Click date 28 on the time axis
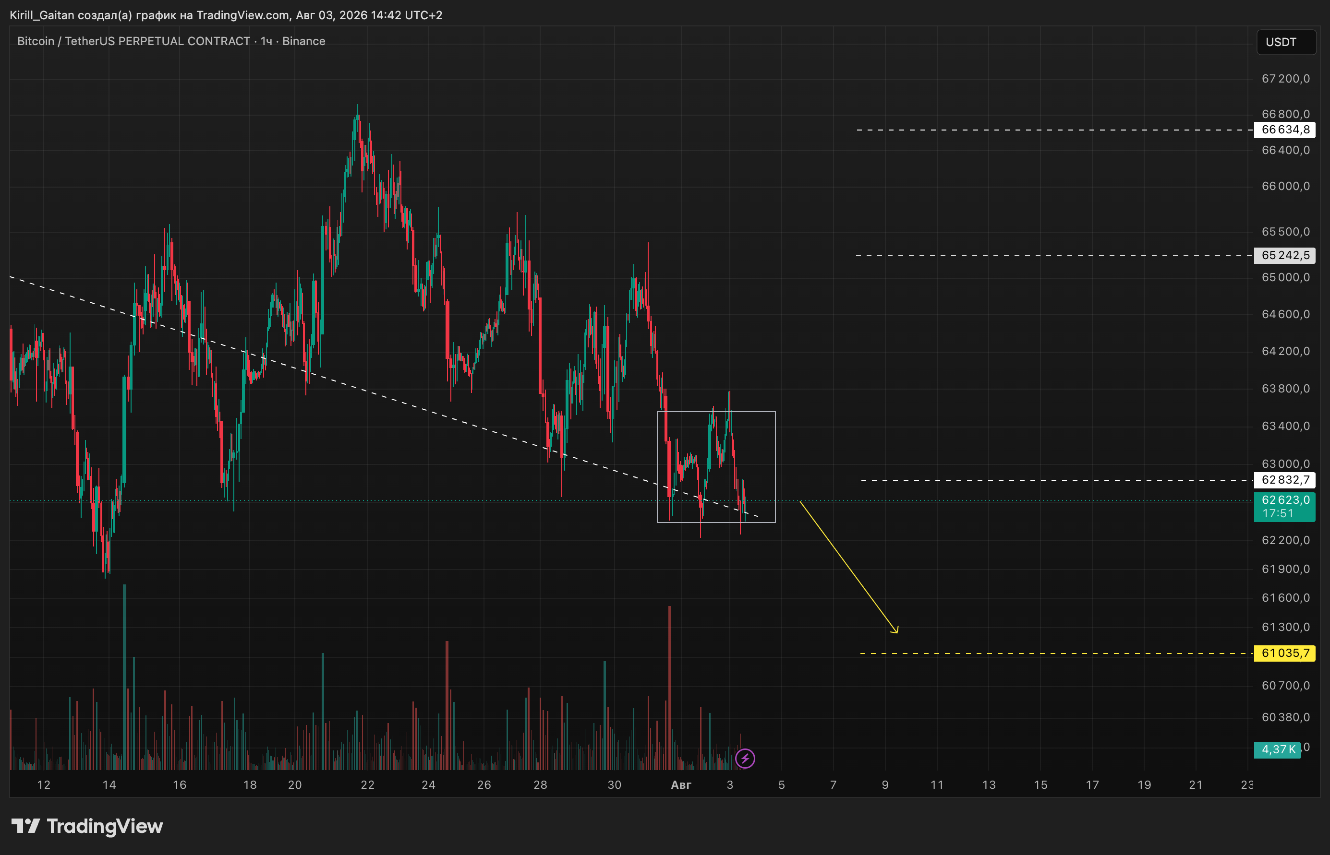 pyautogui.click(x=540, y=785)
